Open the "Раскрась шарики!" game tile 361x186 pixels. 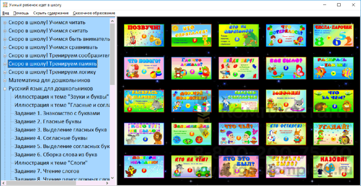tap(144, 101)
